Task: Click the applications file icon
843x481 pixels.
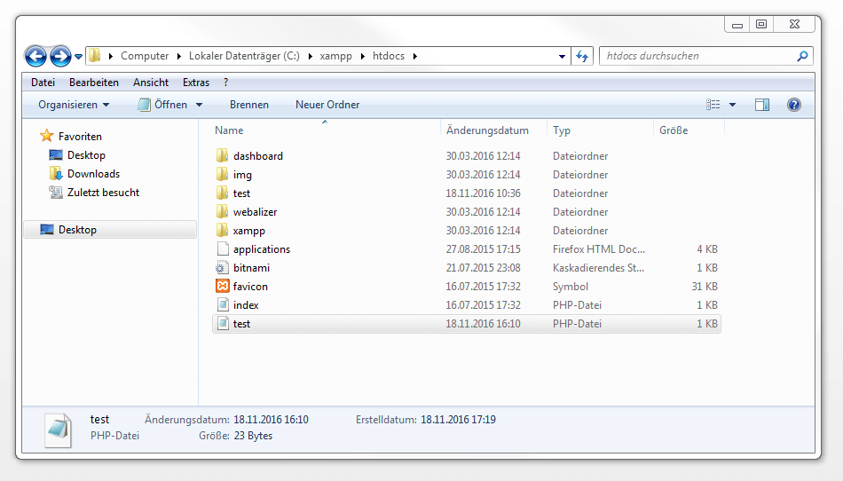Action: tap(223, 248)
